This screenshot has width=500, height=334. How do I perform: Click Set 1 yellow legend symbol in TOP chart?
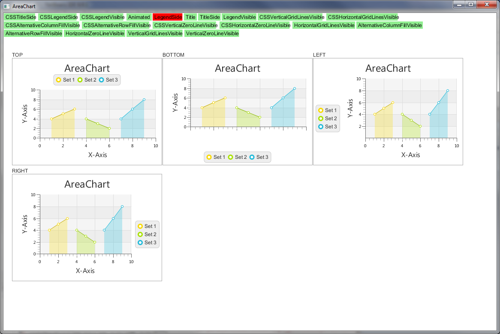[x=59, y=80]
